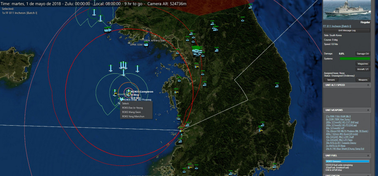Open the Damage Ctrl window
The image size is (378, 176).
(x=363, y=54)
